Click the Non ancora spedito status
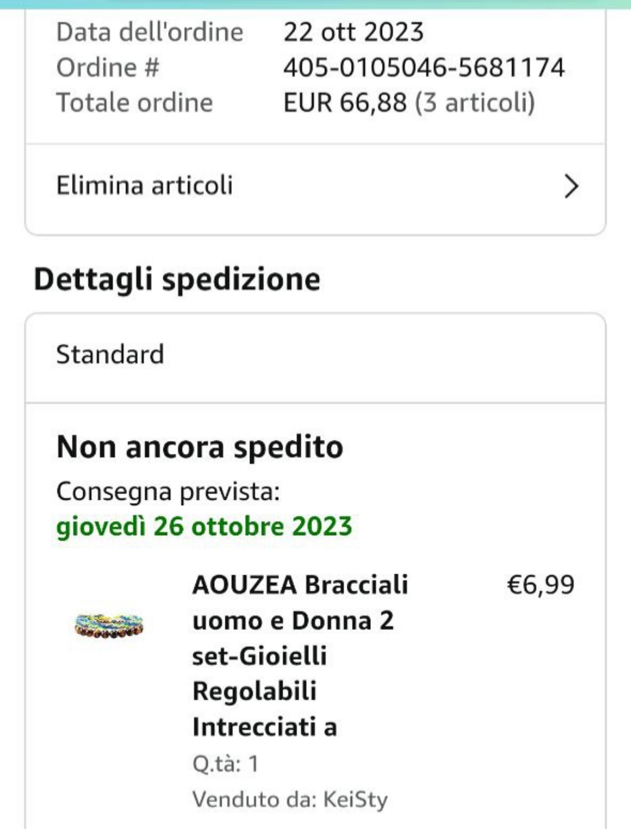631x829 pixels. coord(200,447)
